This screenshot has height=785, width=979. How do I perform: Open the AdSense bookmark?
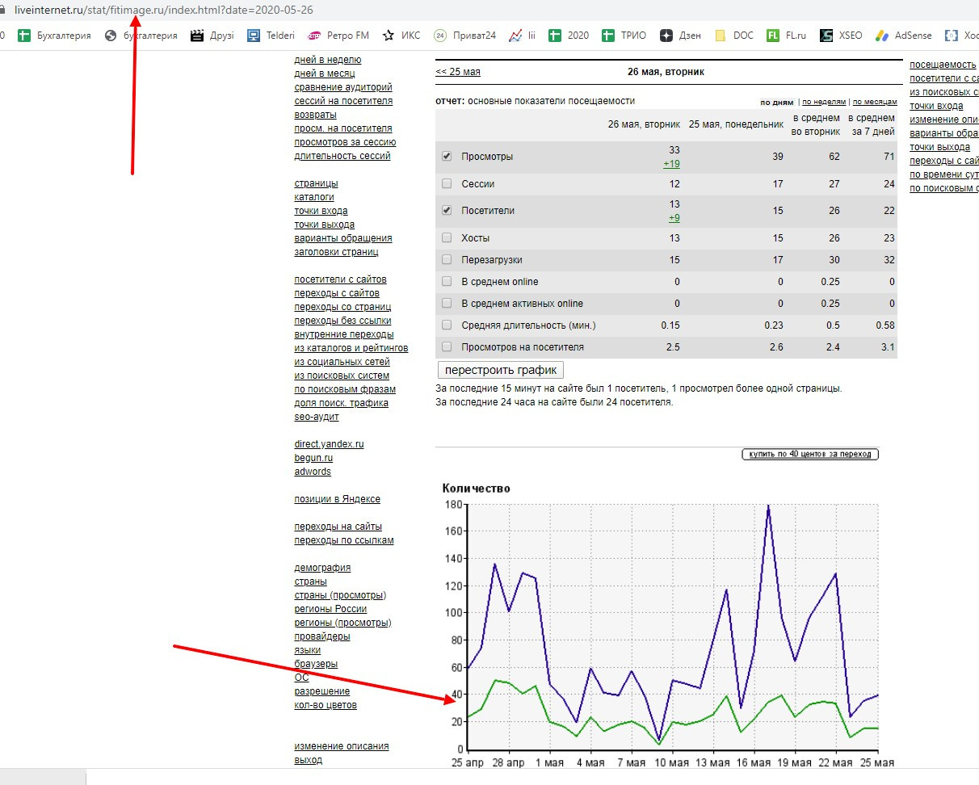pos(903,36)
